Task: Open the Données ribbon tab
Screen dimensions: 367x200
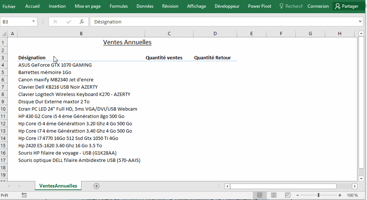Action: 145,6
